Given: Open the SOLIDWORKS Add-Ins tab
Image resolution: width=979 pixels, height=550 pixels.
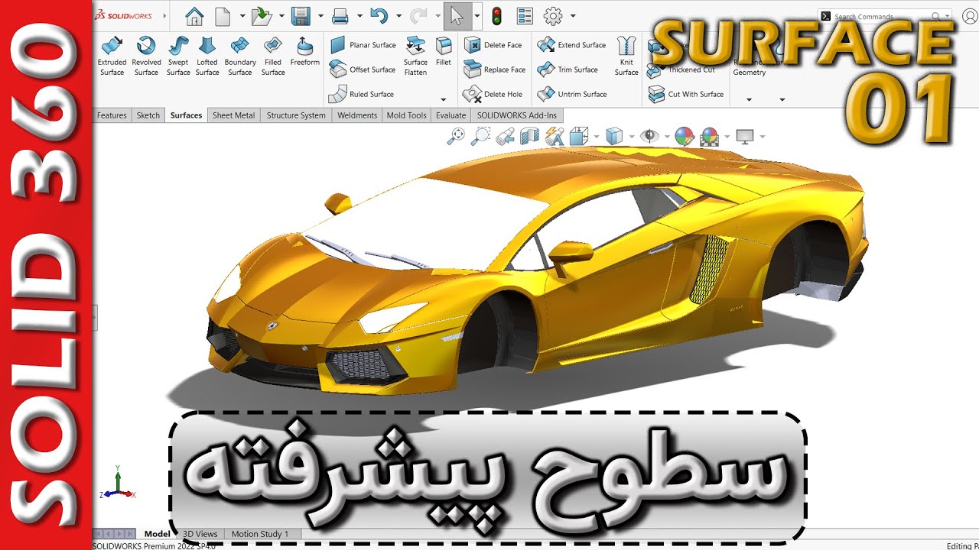Looking at the screenshot, I should click(517, 115).
